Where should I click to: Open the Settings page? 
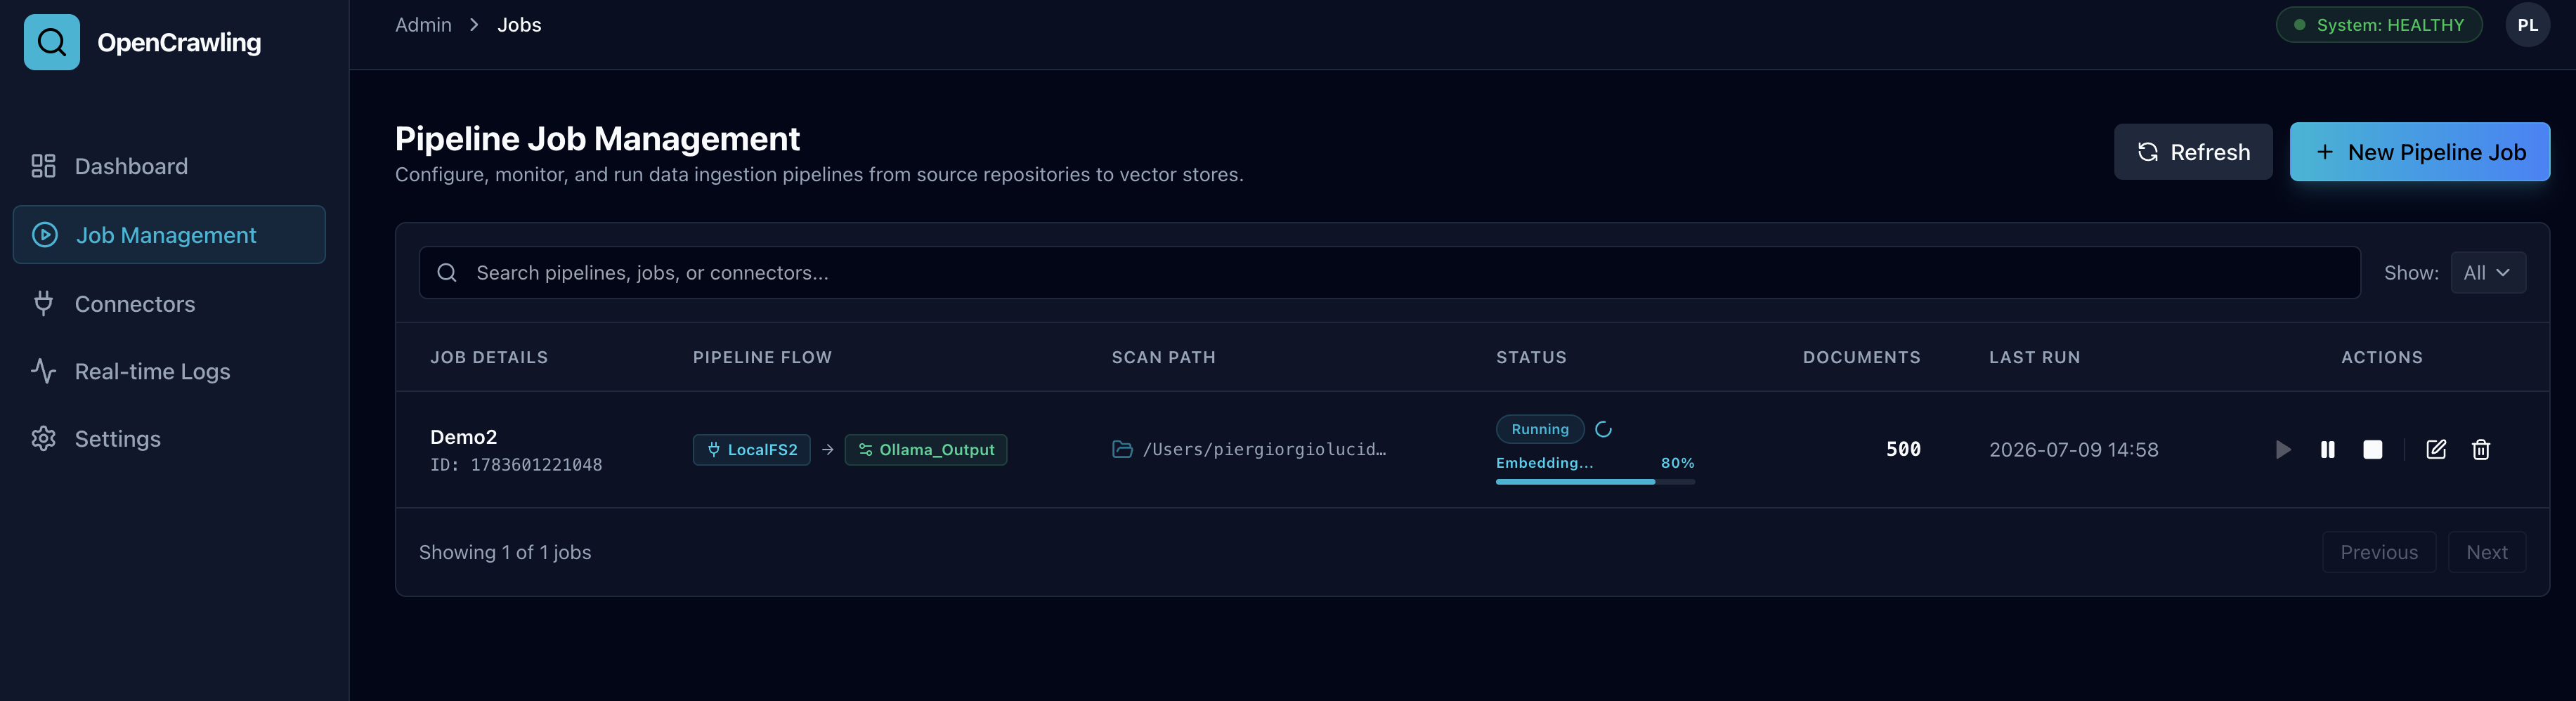[169, 438]
